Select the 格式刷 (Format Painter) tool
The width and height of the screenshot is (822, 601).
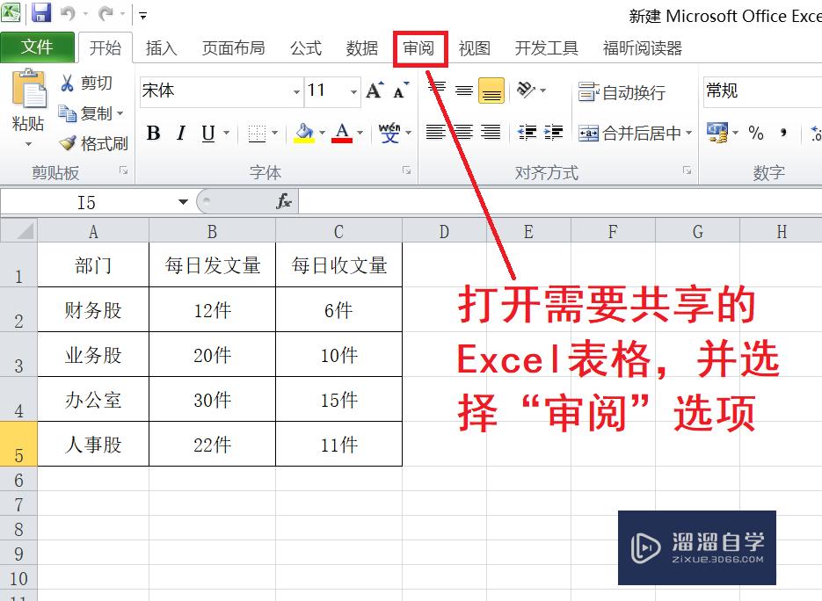click(93, 143)
